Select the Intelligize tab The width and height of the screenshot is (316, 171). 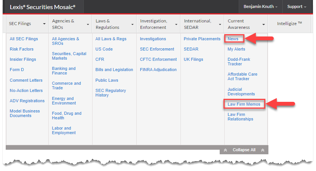click(x=289, y=24)
